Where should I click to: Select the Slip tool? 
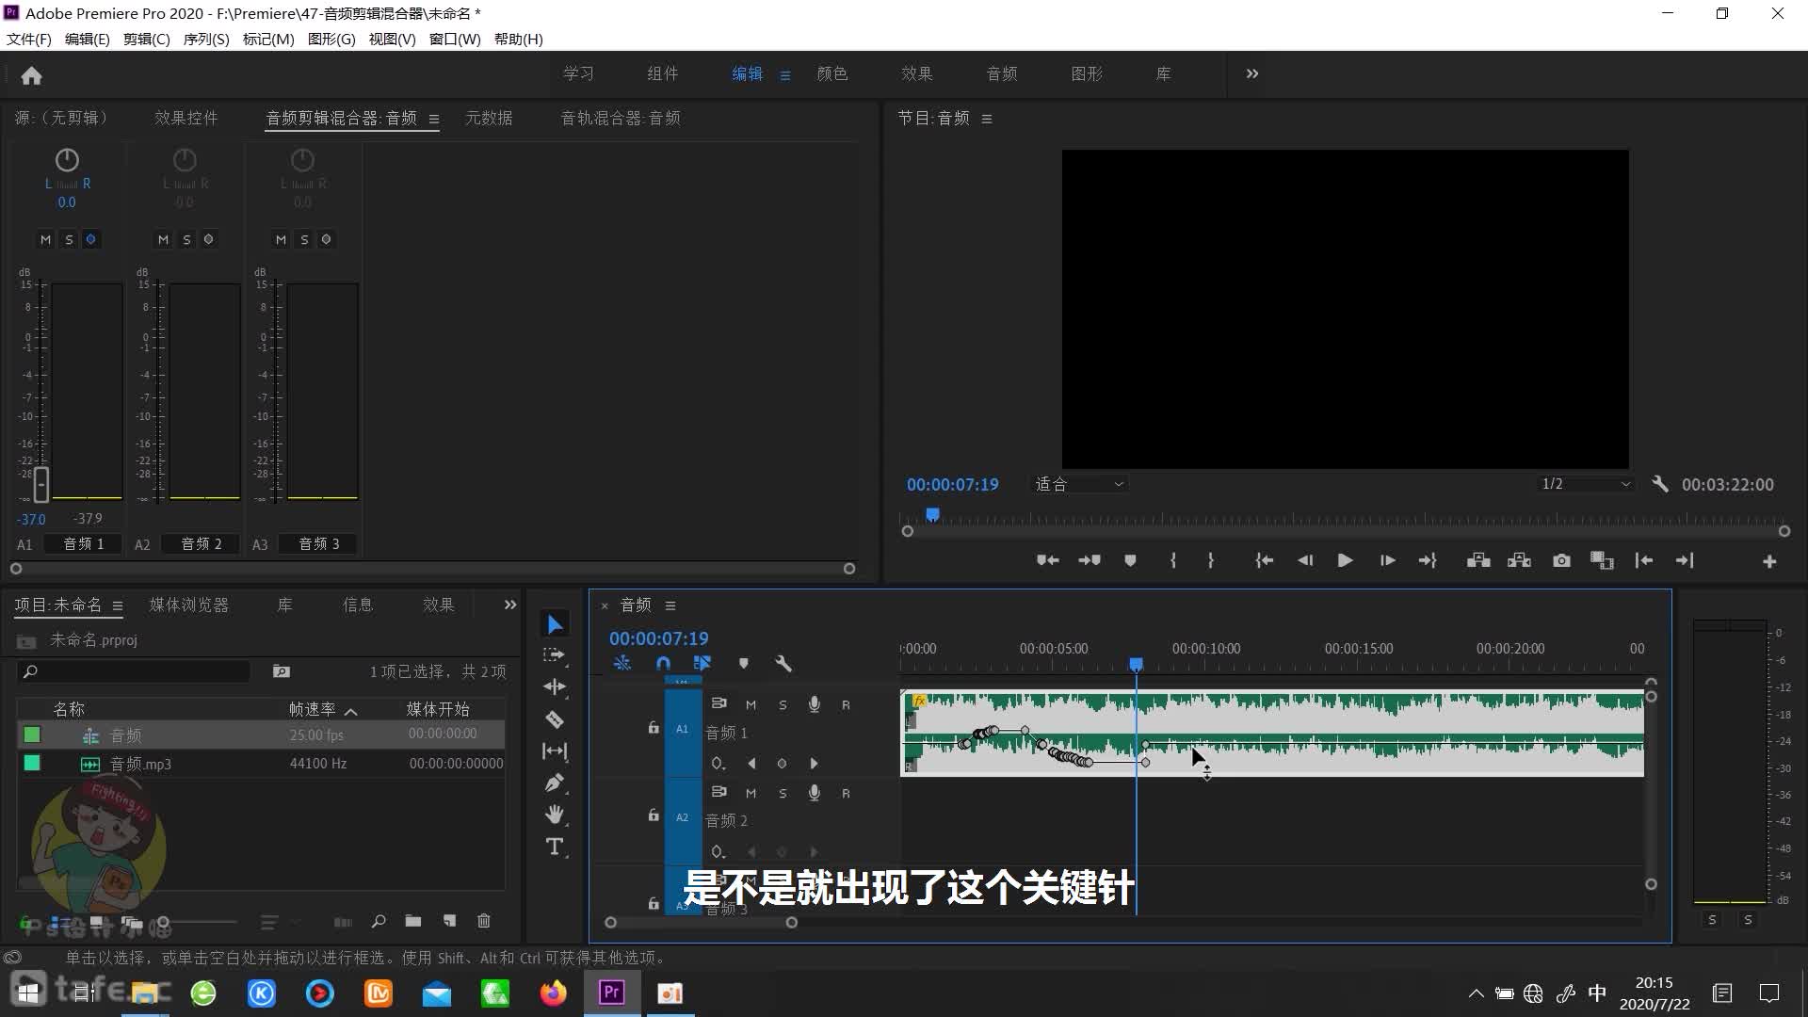click(x=555, y=751)
